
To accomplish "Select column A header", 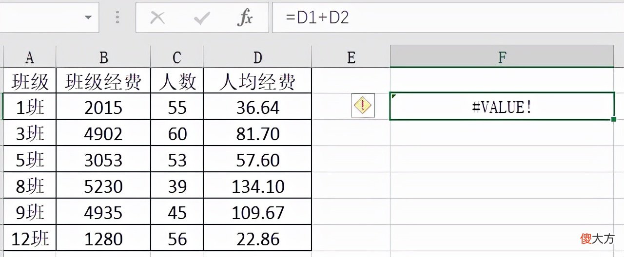I will click(x=30, y=57).
